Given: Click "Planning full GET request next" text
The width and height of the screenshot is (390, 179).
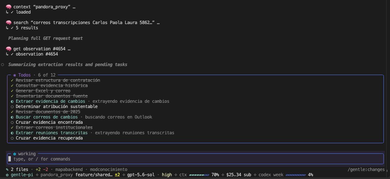Looking at the screenshot, I should [45, 38].
